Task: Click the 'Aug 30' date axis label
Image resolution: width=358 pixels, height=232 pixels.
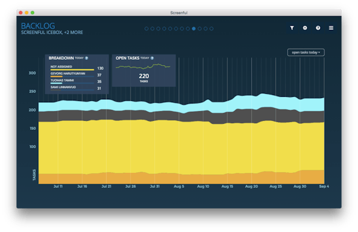Action: 300,187
